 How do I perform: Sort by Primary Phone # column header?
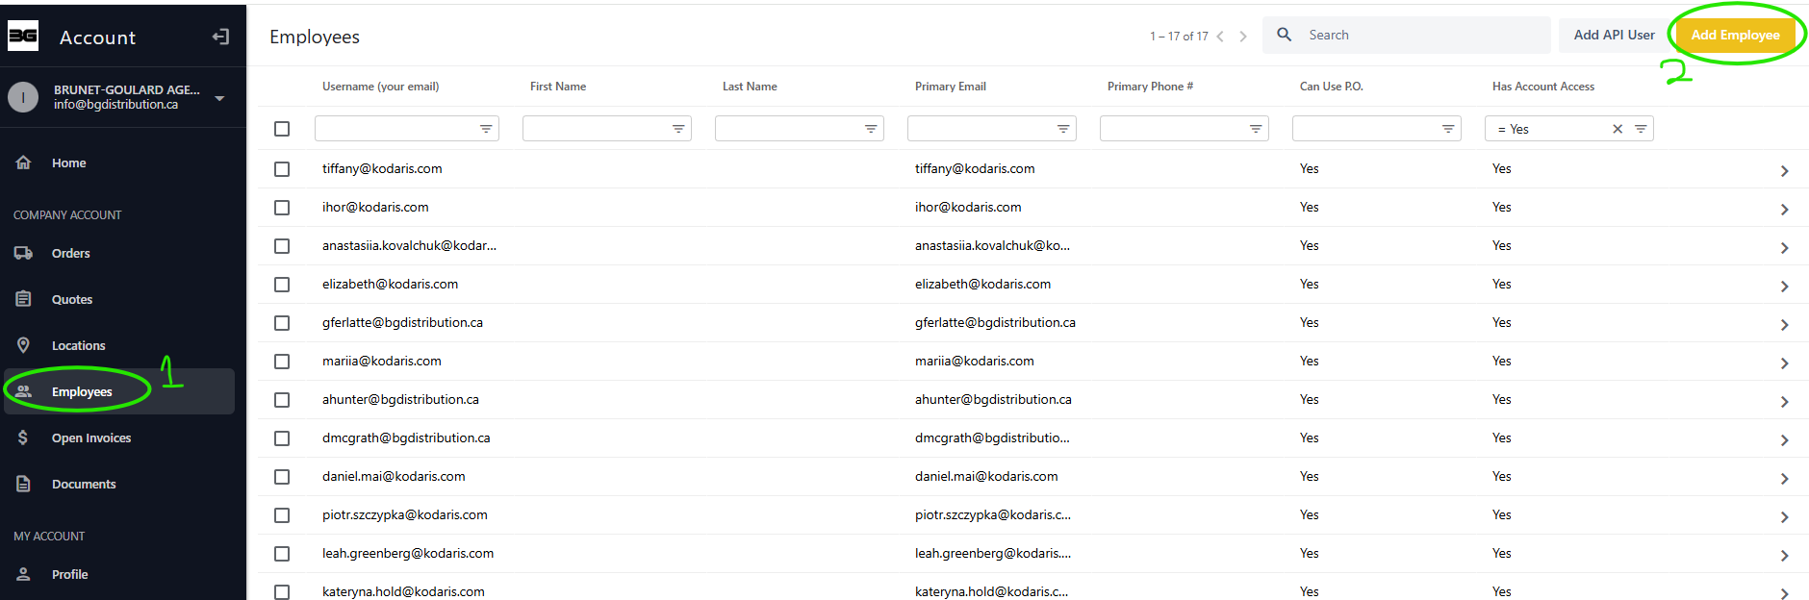tap(1150, 87)
